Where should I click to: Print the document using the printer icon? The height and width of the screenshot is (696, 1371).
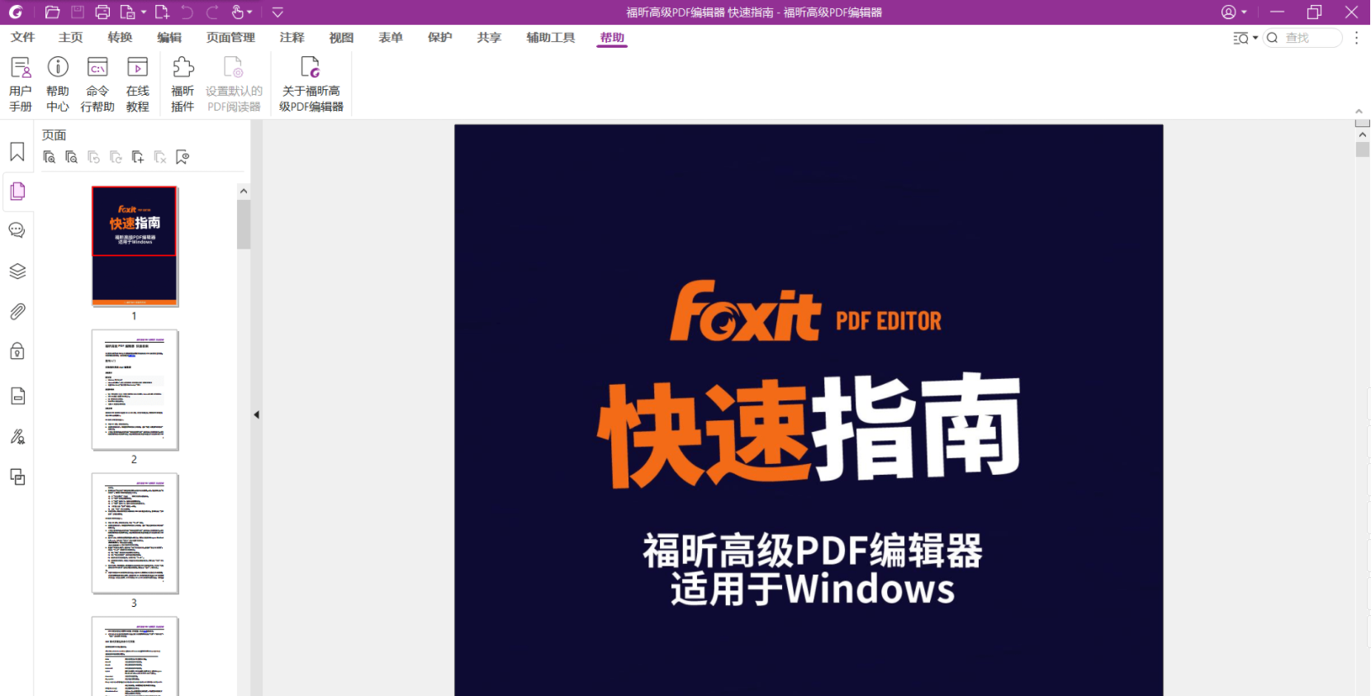102,12
